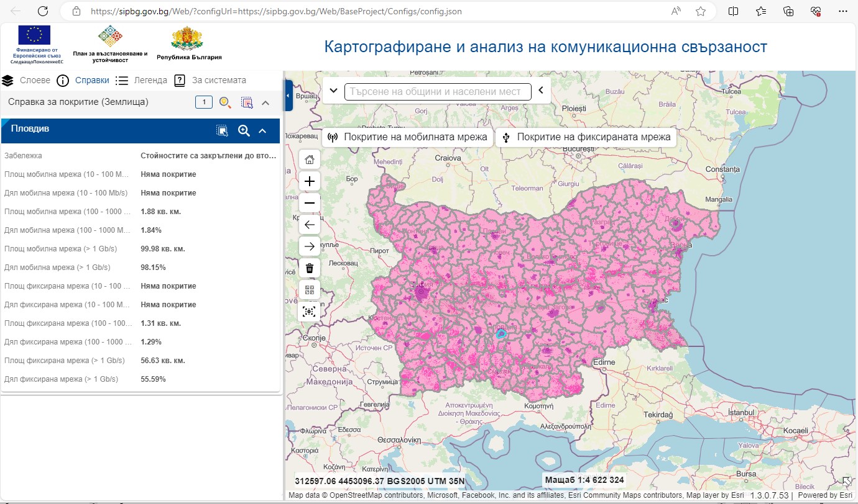Viewport: 858px width, 504px height.
Task: Click the Recovery and Resilience Plan logo
Action: [x=110, y=44]
